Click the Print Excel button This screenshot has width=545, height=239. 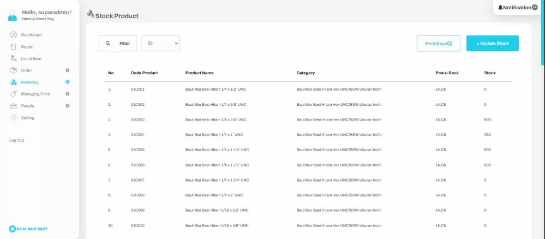(438, 44)
